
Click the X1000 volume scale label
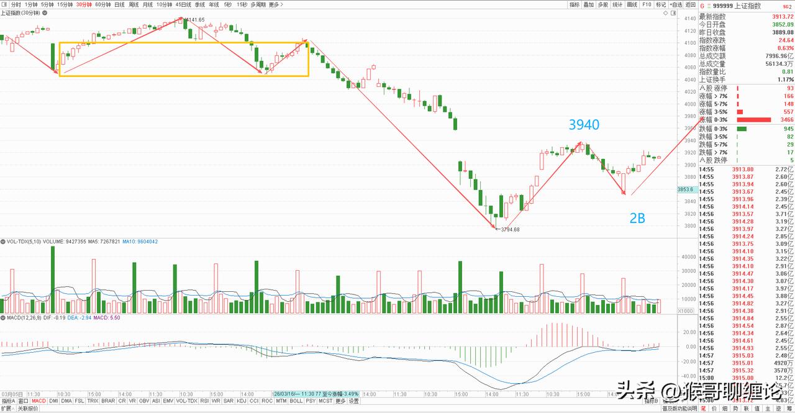click(685, 311)
